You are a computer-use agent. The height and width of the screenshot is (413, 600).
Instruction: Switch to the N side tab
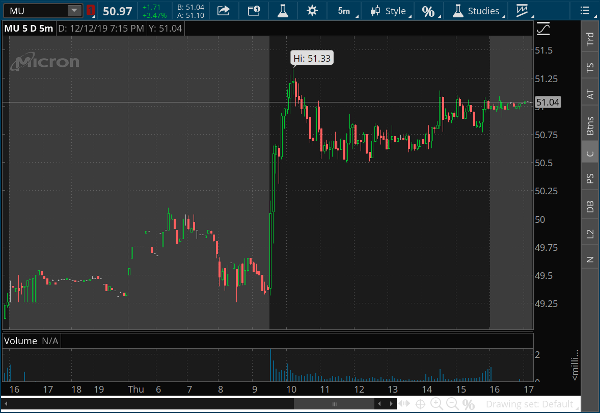[590, 260]
